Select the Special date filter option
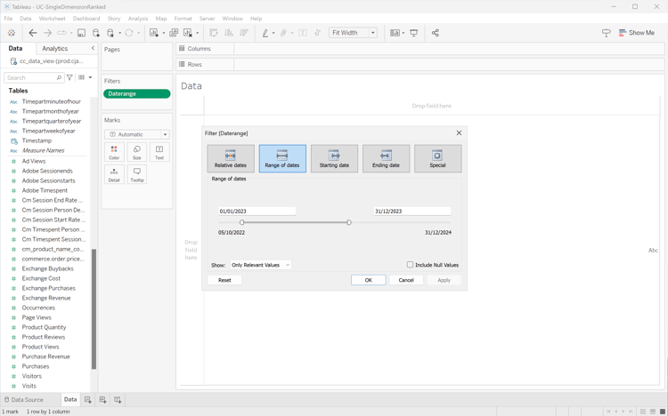This screenshot has height=416, width=668. tap(437, 158)
